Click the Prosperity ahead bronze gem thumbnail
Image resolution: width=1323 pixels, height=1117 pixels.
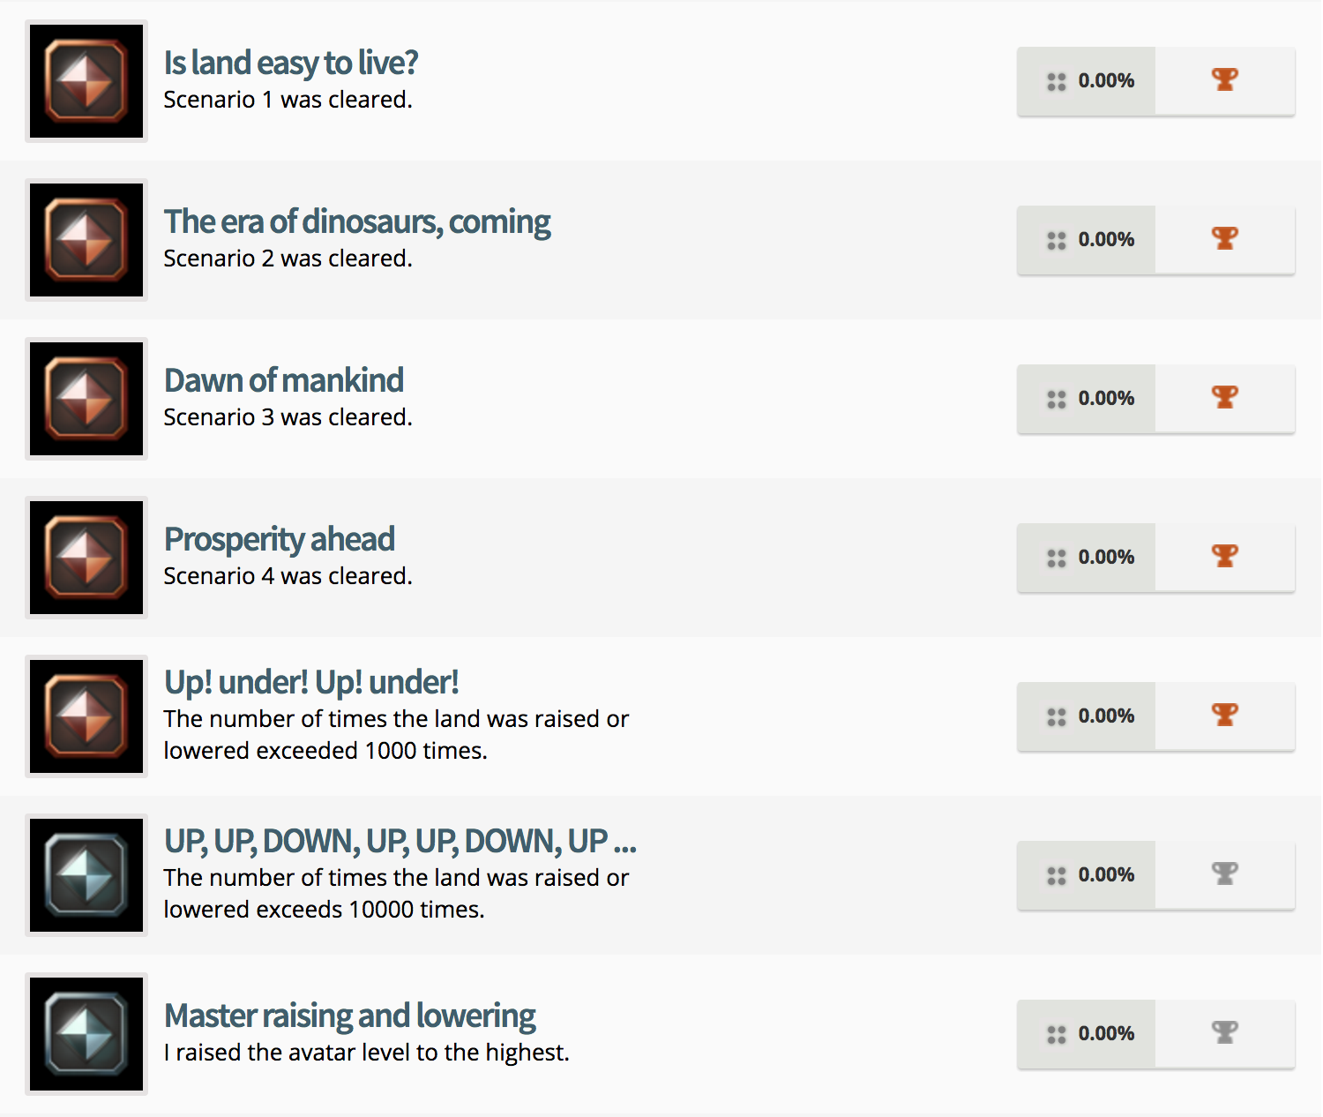coord(86,558)
